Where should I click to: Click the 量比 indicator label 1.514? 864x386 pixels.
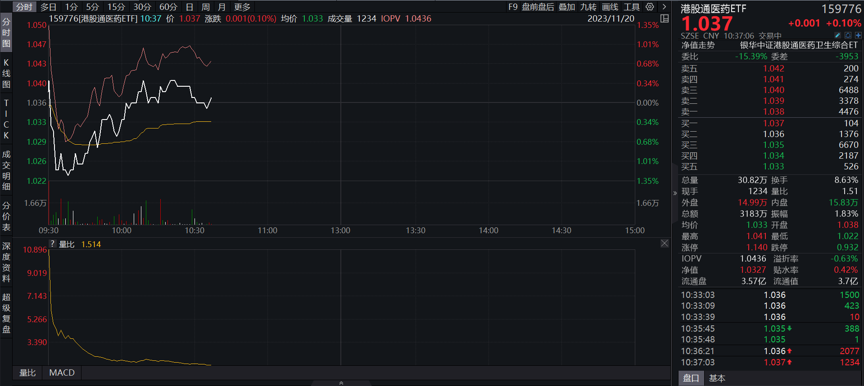pos(91,244)
